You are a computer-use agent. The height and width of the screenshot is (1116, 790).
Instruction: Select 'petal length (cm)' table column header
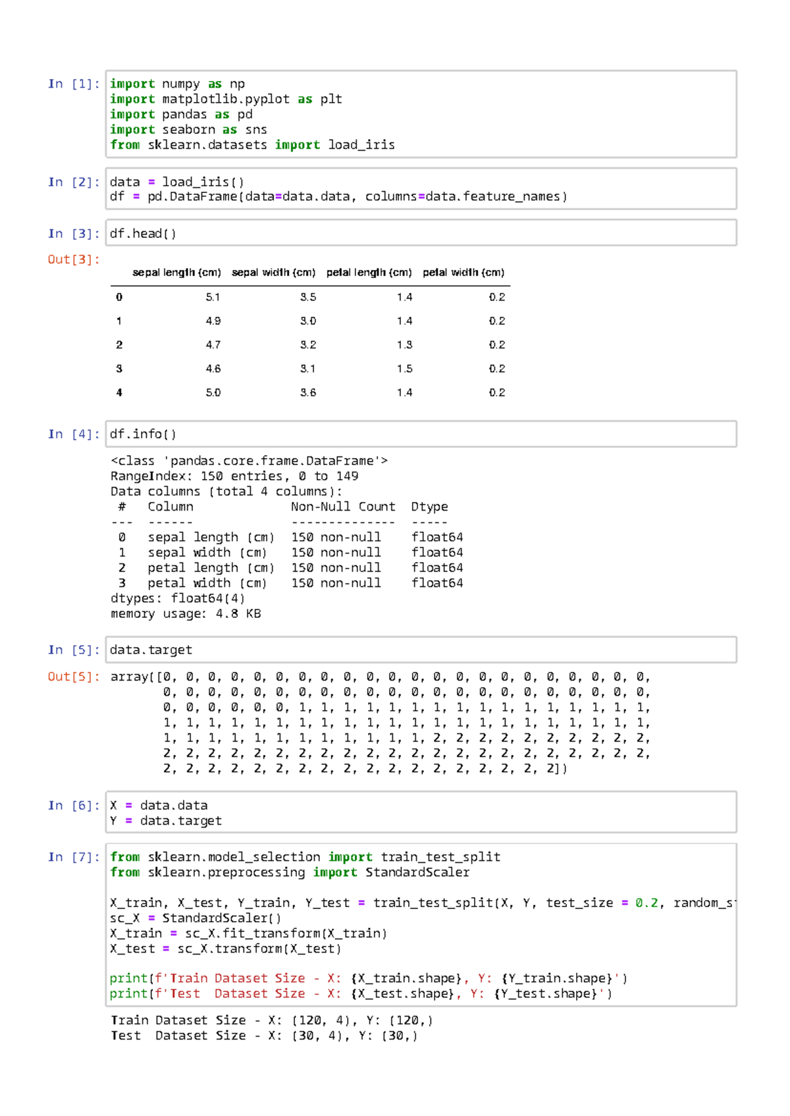pyautogui.click(x=369, y=272)
